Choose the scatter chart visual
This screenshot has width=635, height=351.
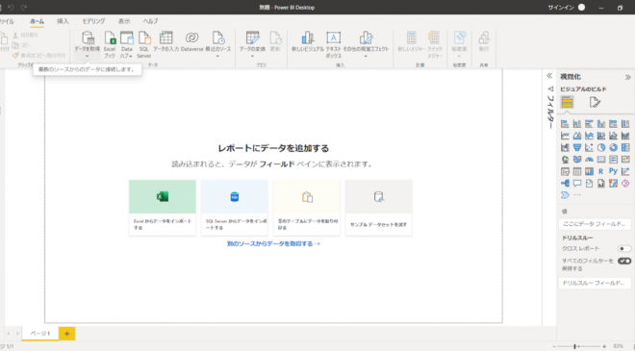click(589, 147)
